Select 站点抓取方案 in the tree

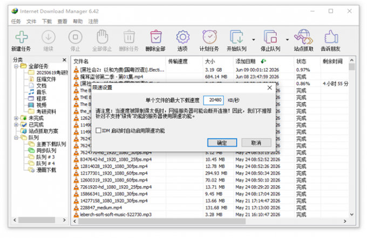43,131
